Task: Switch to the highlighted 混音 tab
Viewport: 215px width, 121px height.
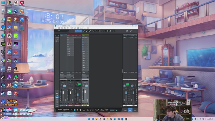Action: pyautogui.click(x=130, y=110)
